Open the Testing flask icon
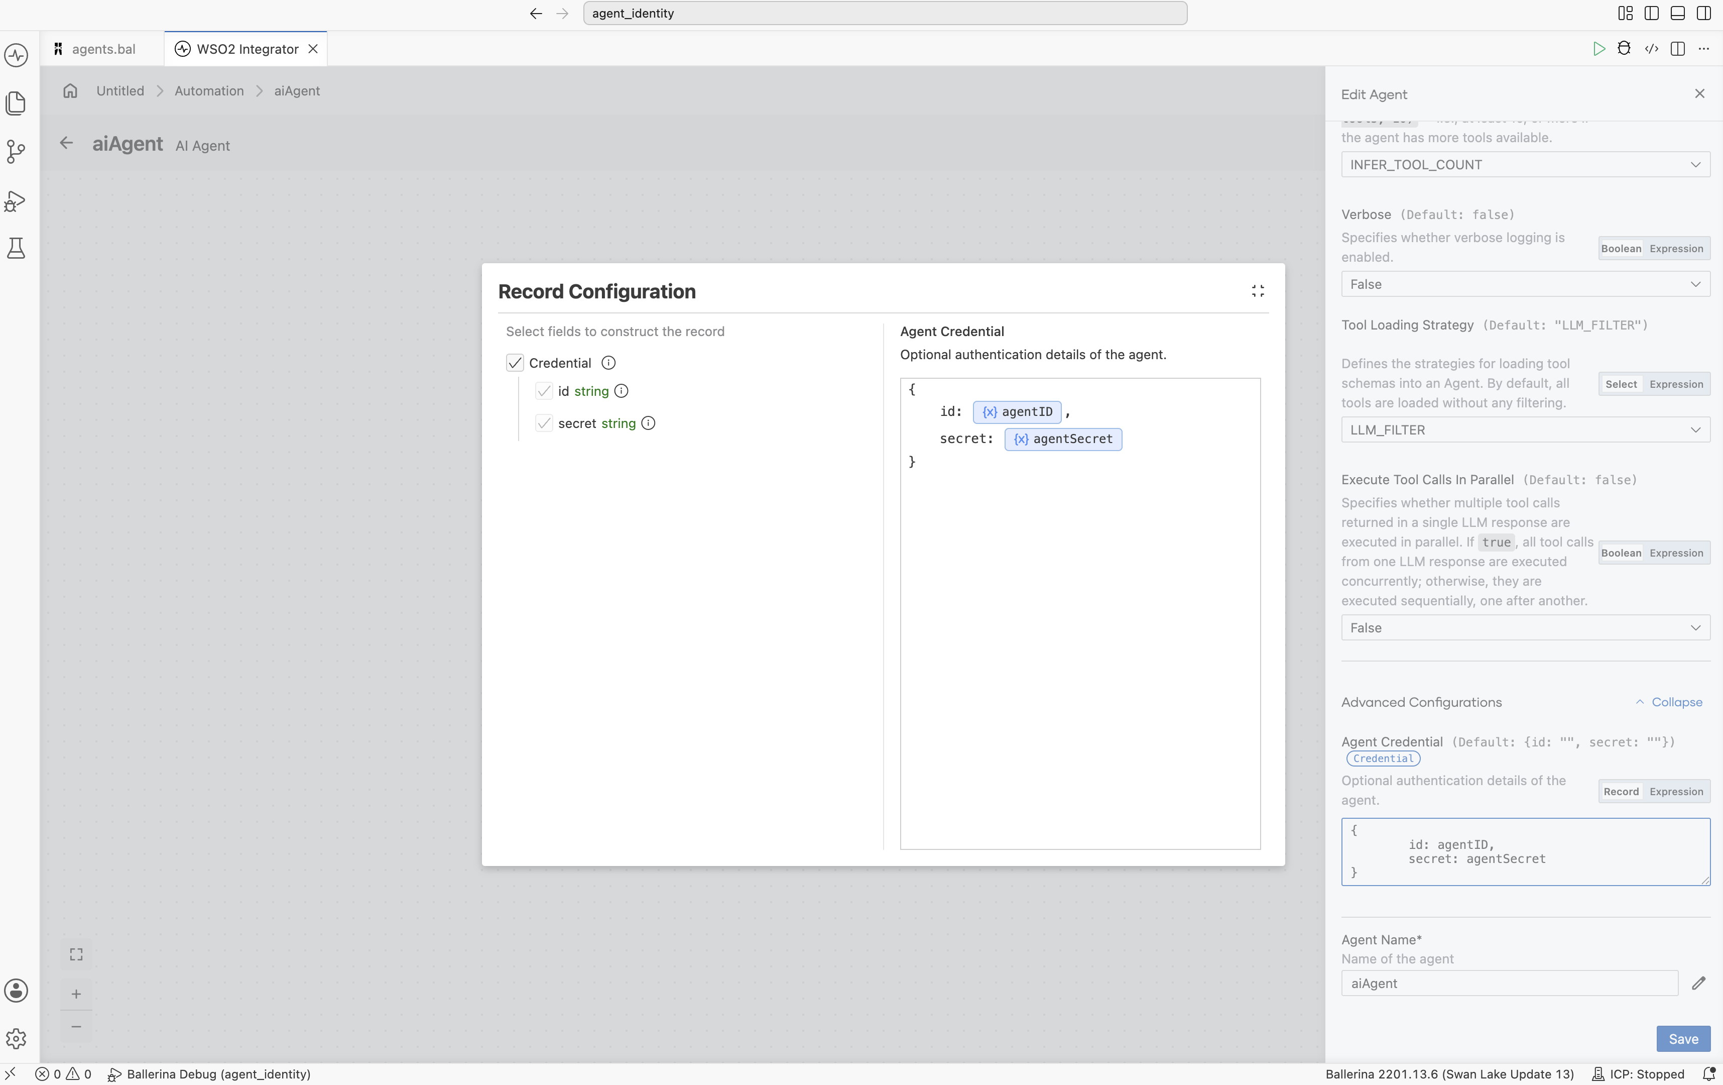The width and height of the screenshot is (1723, 1085). [17, 248]
